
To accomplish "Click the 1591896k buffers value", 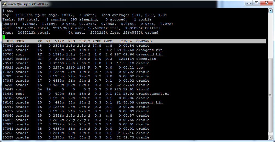I will coord(143,28).
